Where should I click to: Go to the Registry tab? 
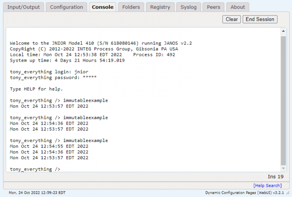coord(160,7)
